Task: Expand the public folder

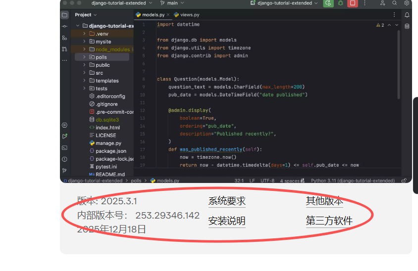Action: [x=84, y=65]
